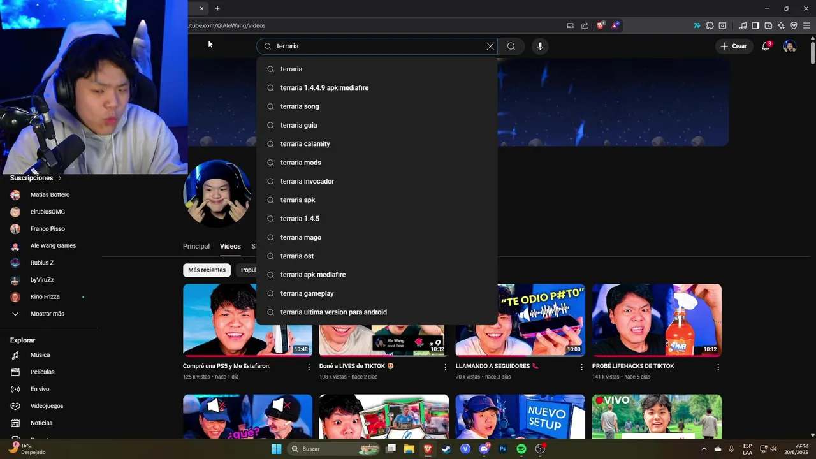Click the browser address bar URL

[x=227, y=25]
